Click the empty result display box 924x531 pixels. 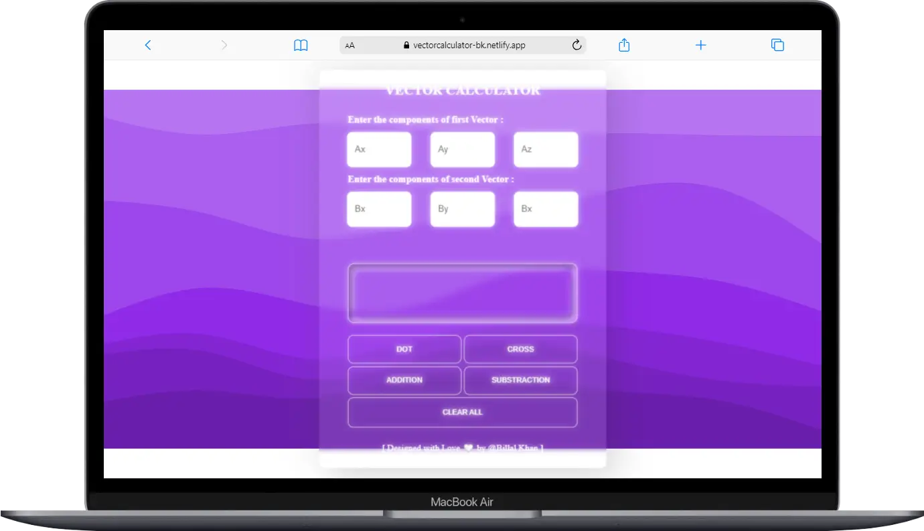point(462,293)
